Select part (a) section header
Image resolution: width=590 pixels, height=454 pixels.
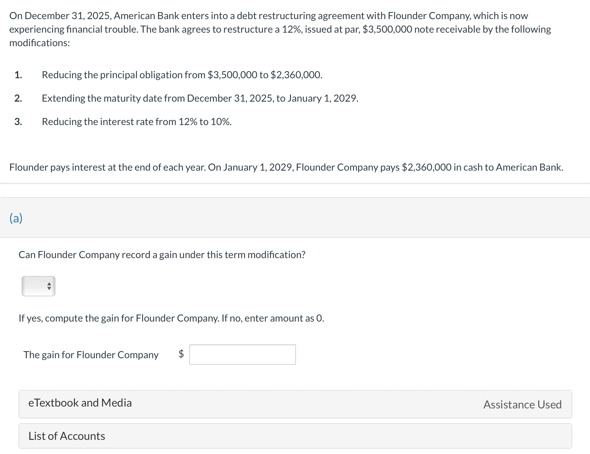pos(16,218)
